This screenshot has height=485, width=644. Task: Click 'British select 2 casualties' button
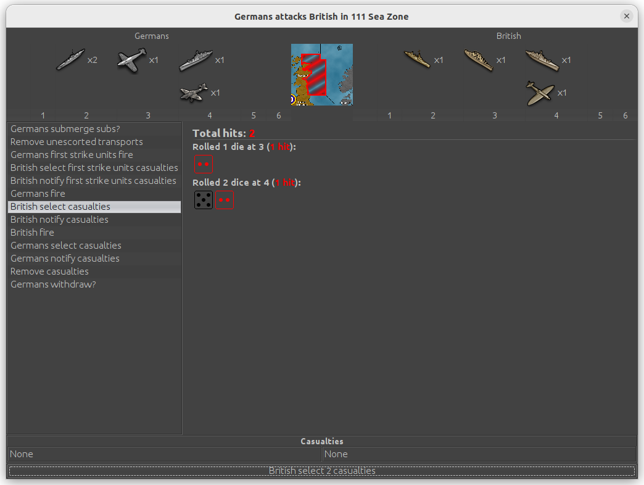click(x=322, y=471)
